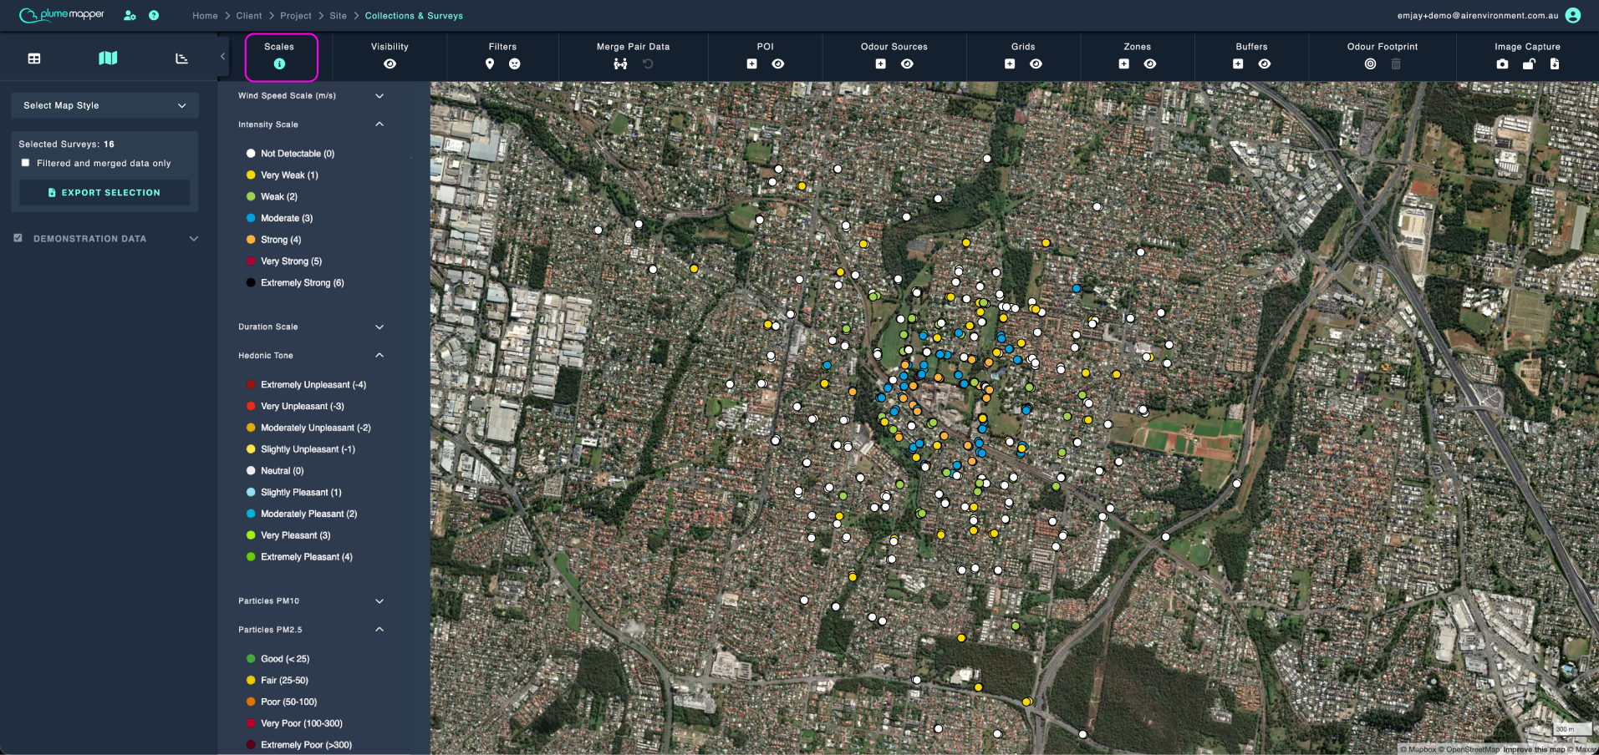
Task: Add a new Odour Source with plus icon
Action: tap(881, 64)
